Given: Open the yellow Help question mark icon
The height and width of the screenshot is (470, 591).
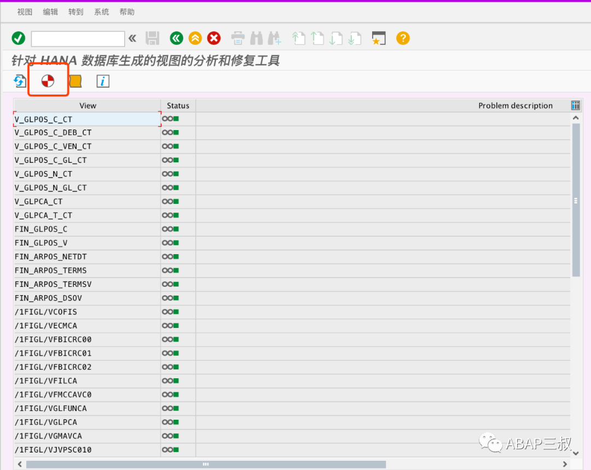Looking at the screenshot, I should tap(403, 38).
